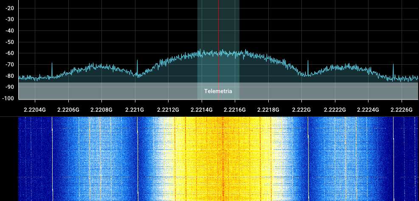The height and width of the screenshot is (201, 419).
Task: Click the -100 dB scale label
Action: [x=9, y=98]
